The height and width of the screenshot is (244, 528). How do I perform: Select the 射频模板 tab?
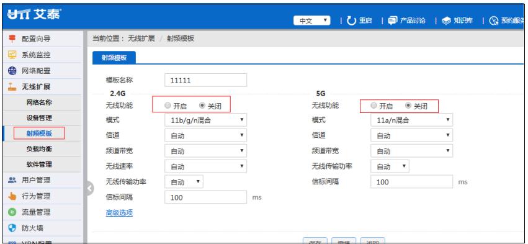point(114,58)
